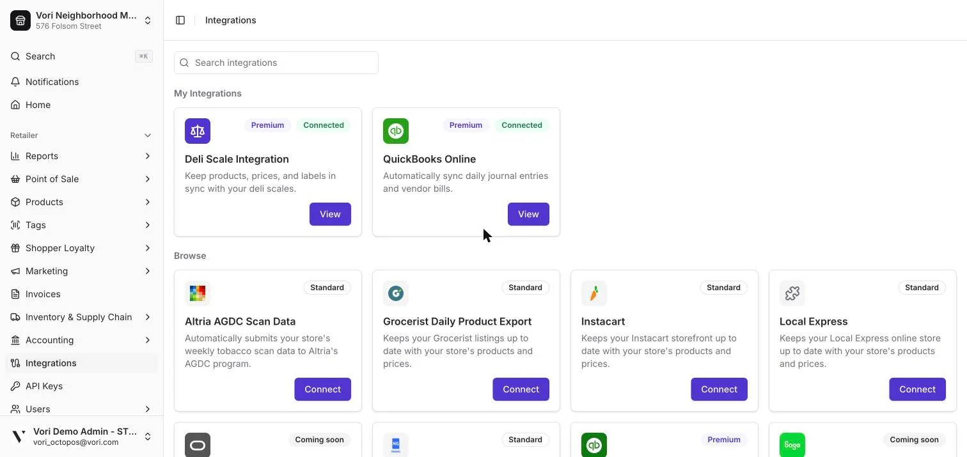Click the Invoices document icon

coord(15,294)
